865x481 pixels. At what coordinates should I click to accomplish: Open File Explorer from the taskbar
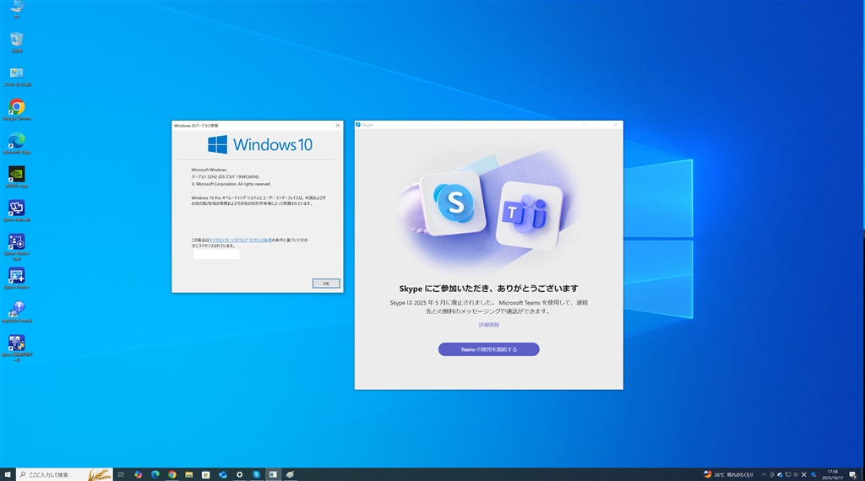click(188, 474)
